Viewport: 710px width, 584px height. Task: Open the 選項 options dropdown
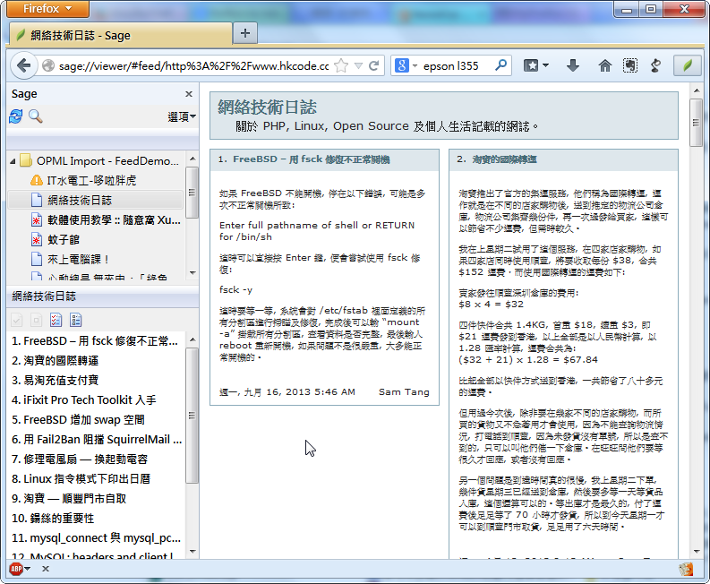182,117
